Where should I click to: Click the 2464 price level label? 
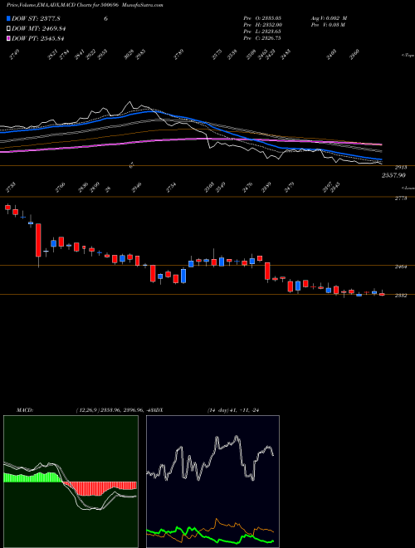pyautogui.click(x=401, y=267)
